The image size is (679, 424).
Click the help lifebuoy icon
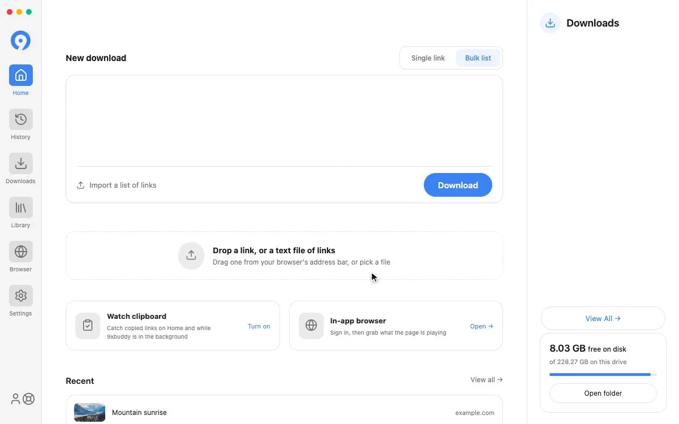point(28,399)
